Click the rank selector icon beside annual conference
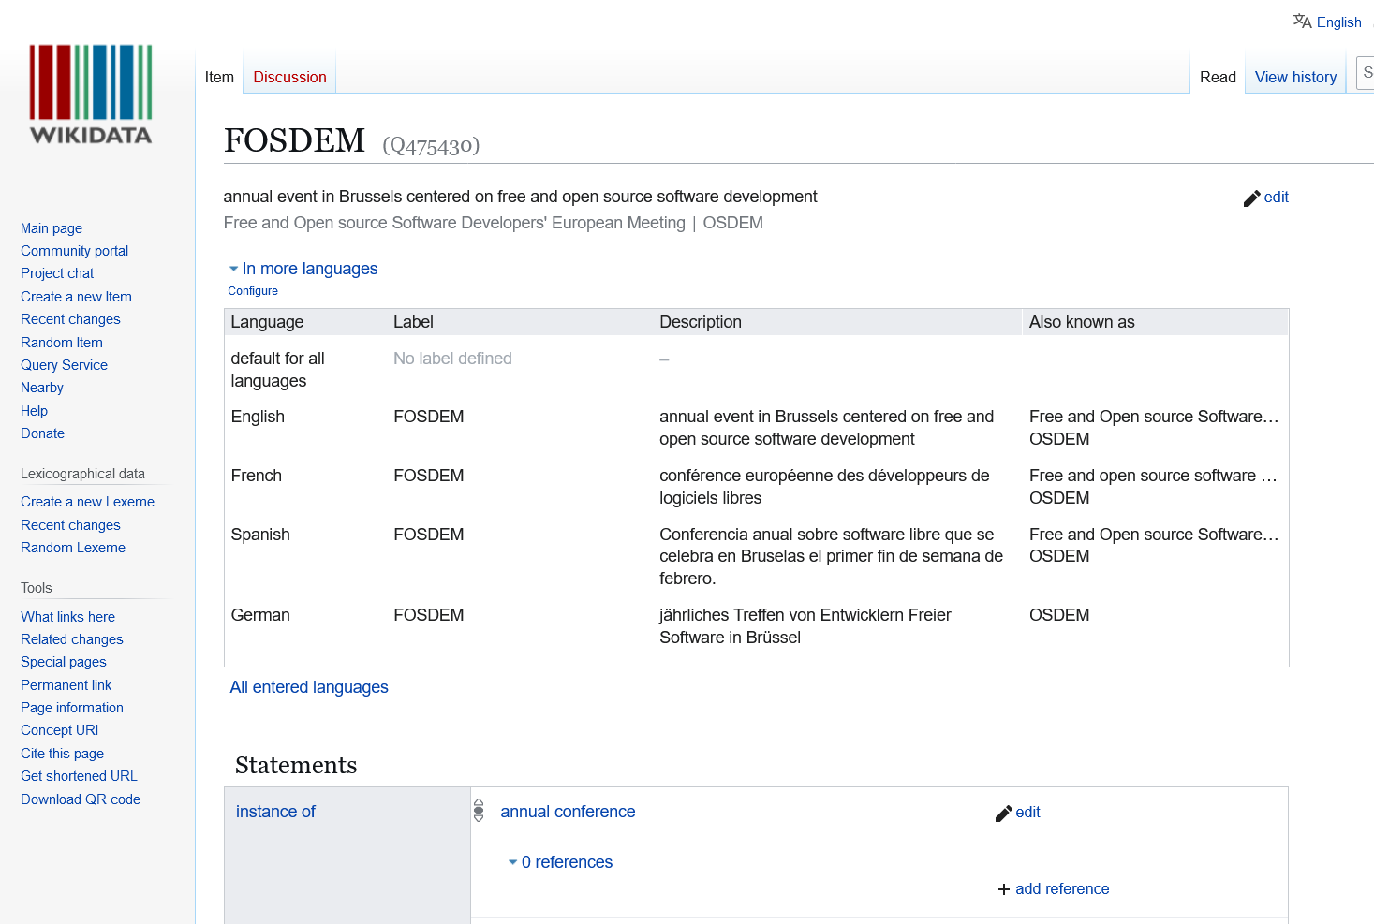 479,811
